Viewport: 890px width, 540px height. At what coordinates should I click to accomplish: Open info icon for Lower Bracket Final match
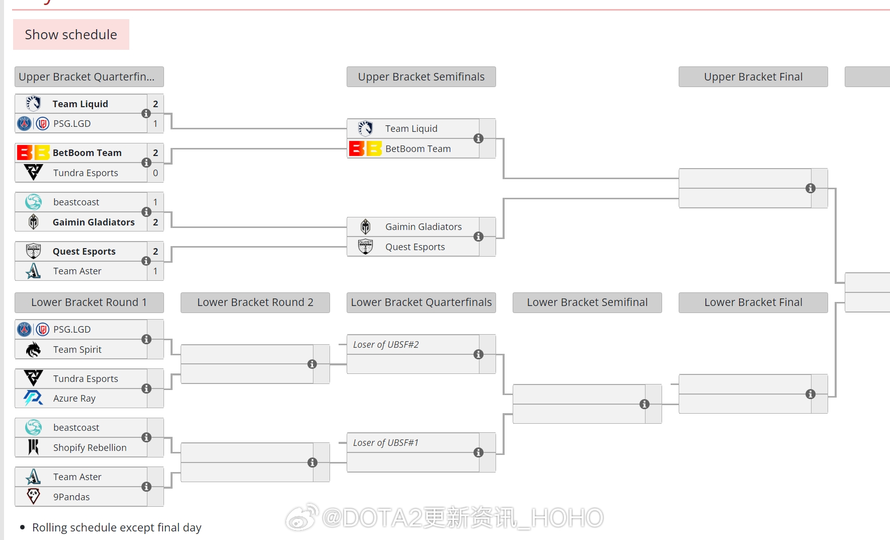point(811,394)
